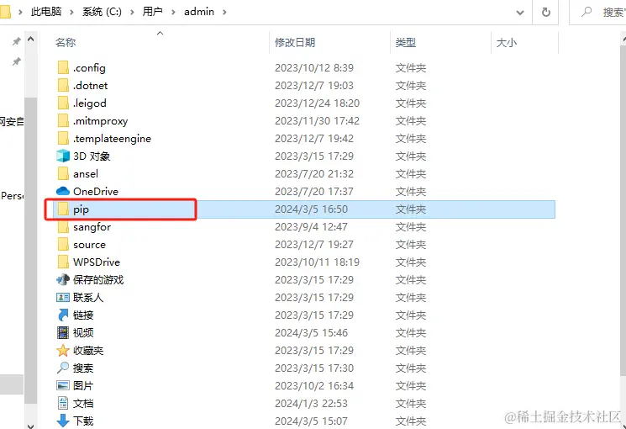Select the file name WPSDrive

[97, 262]
